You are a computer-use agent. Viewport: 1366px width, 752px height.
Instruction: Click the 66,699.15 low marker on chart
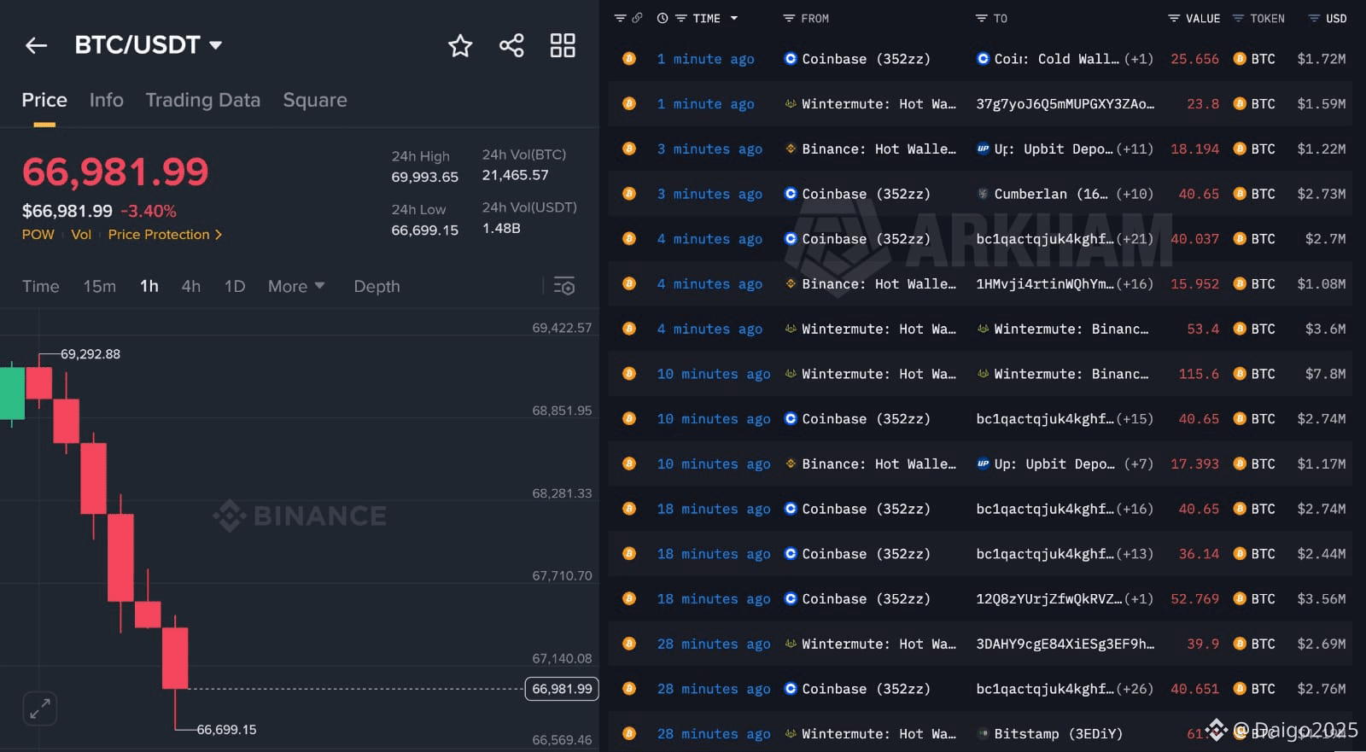click(x=226, y=730)
